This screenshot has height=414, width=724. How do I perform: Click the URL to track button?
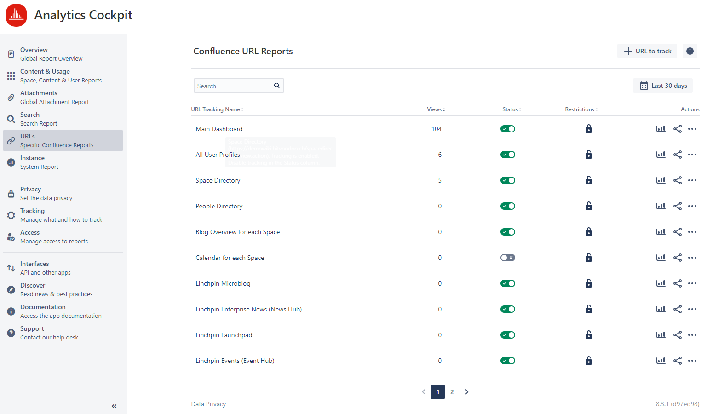(x=647, y=51)
